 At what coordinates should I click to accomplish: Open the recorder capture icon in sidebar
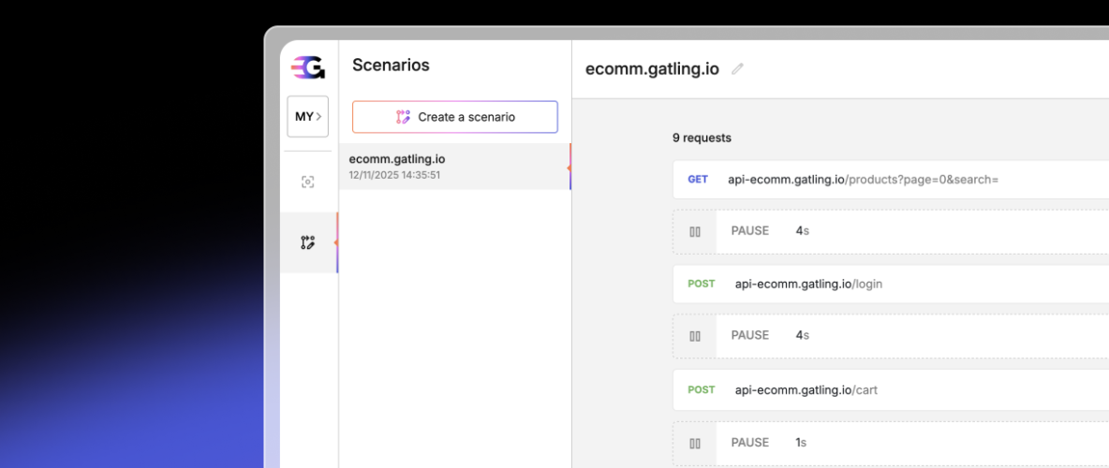pos(307,182)
